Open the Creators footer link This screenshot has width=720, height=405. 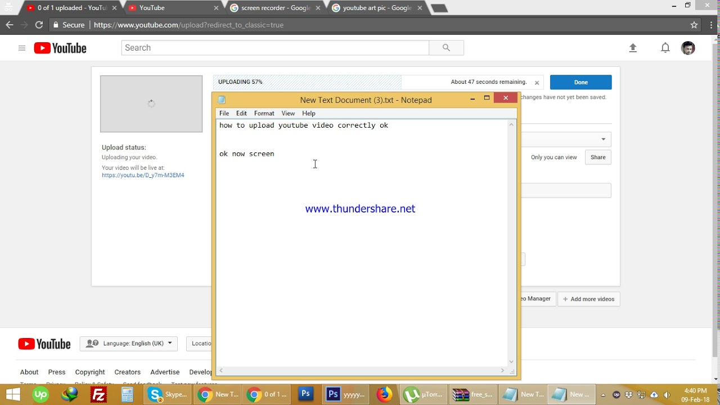[128, 372]
